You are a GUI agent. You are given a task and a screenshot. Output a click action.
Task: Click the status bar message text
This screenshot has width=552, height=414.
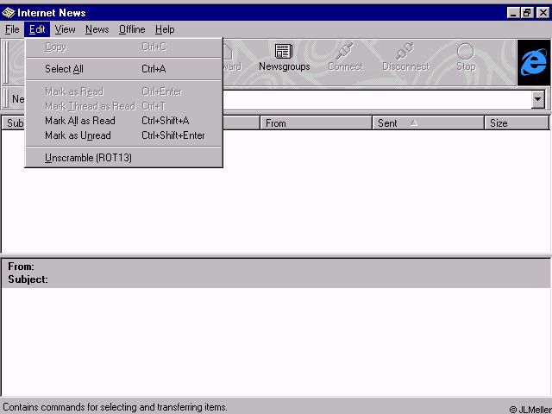115,407
